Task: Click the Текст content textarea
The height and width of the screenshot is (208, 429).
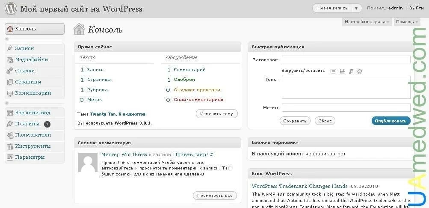Action: pos(346,87)
